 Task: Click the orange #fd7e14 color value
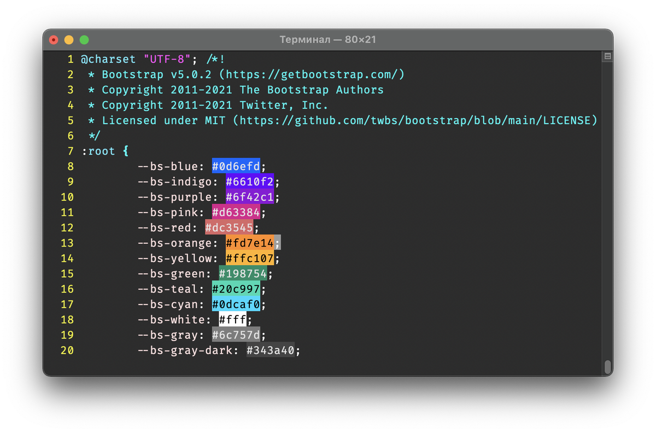point(250,243)
